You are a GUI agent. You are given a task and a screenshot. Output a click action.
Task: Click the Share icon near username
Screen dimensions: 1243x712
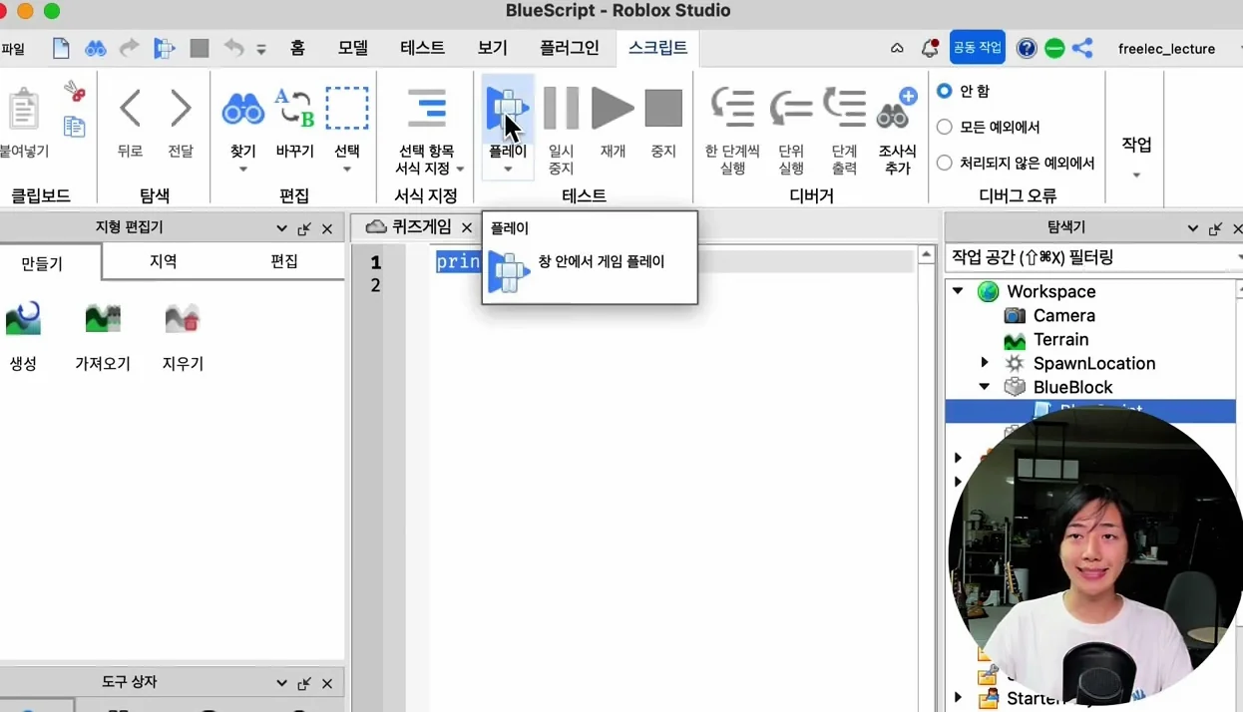coord(1082,48)
